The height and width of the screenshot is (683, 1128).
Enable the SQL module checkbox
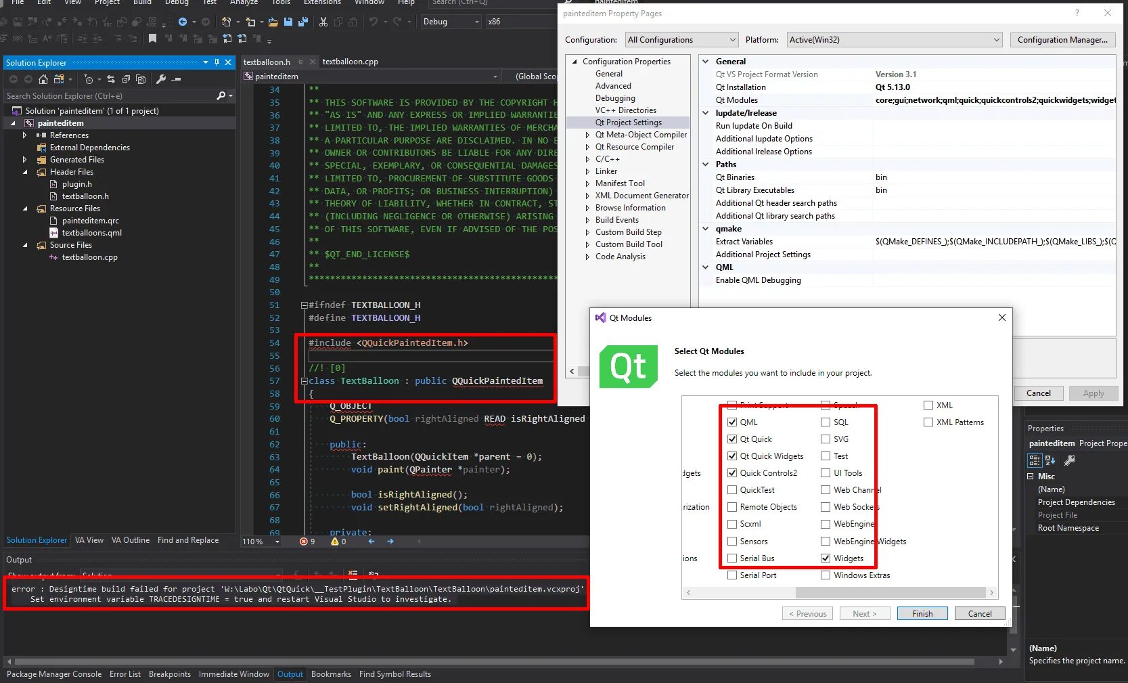(x=826, y=422)
